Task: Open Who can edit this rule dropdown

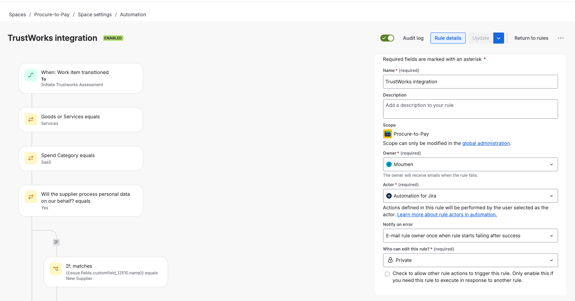Action: pos(470,260)
